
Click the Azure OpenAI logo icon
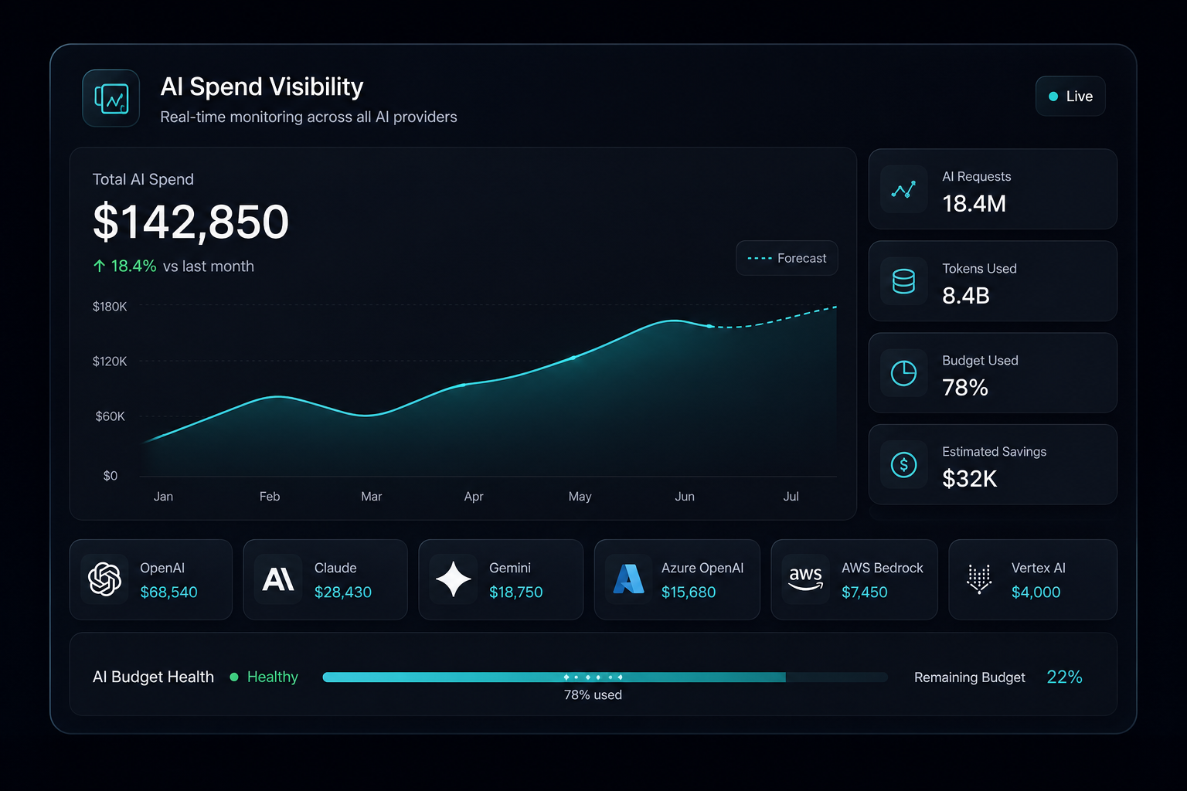(628, 579)
